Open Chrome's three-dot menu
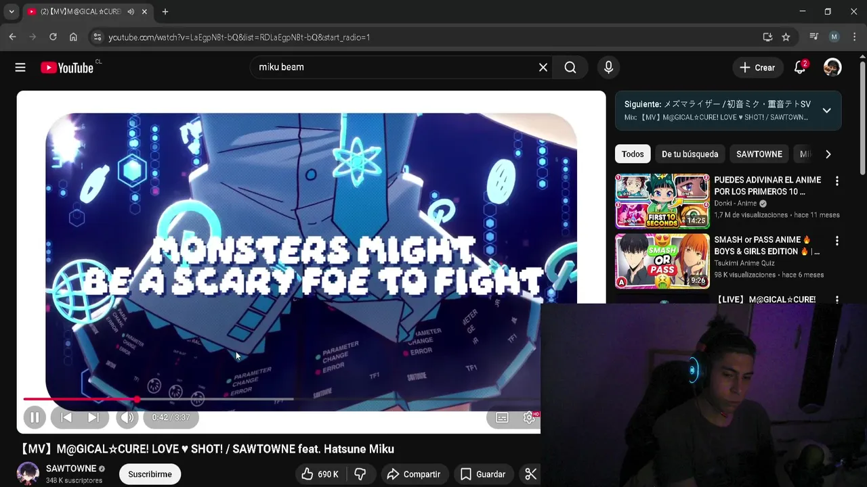867x487 pixels. [854, 37]
